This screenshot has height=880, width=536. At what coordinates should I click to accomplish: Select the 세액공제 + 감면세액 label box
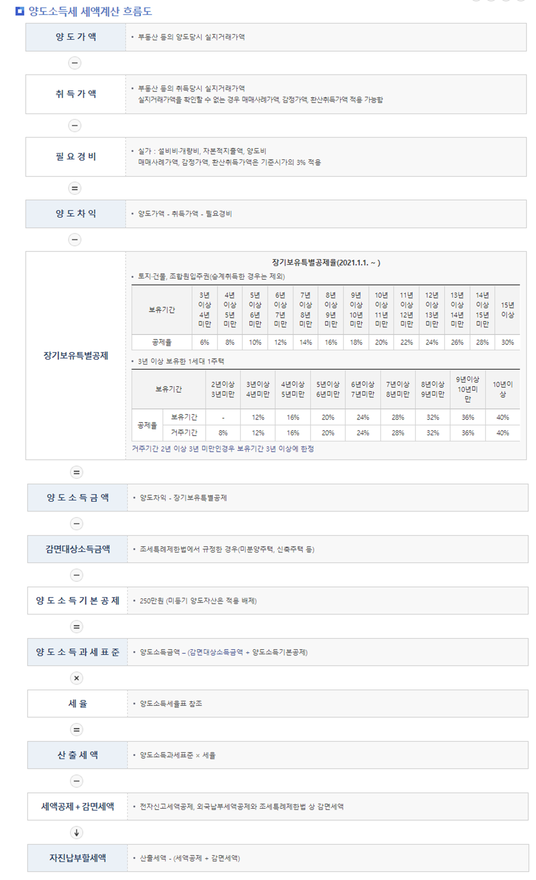(x=77, y=806)
